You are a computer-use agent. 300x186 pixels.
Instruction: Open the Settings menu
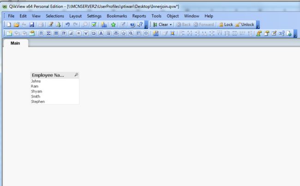click(94, 16)
